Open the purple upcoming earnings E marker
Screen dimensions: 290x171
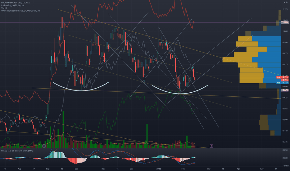tap(211, 146)
